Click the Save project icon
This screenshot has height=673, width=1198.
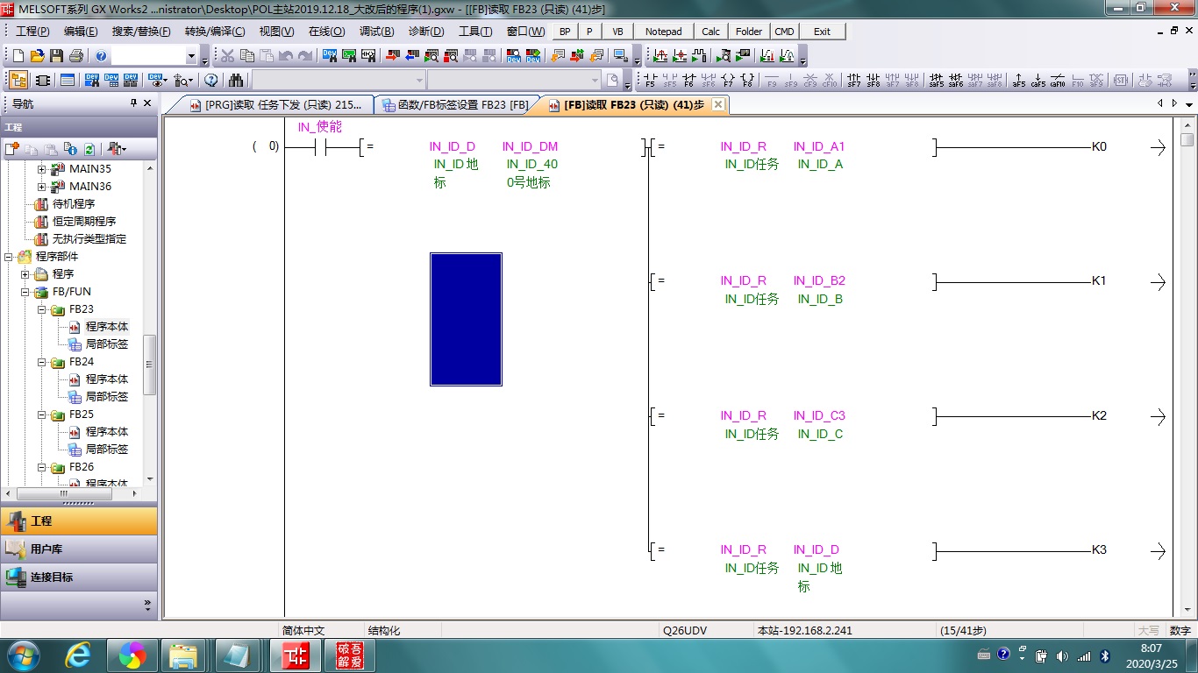[x=56, y=56]
